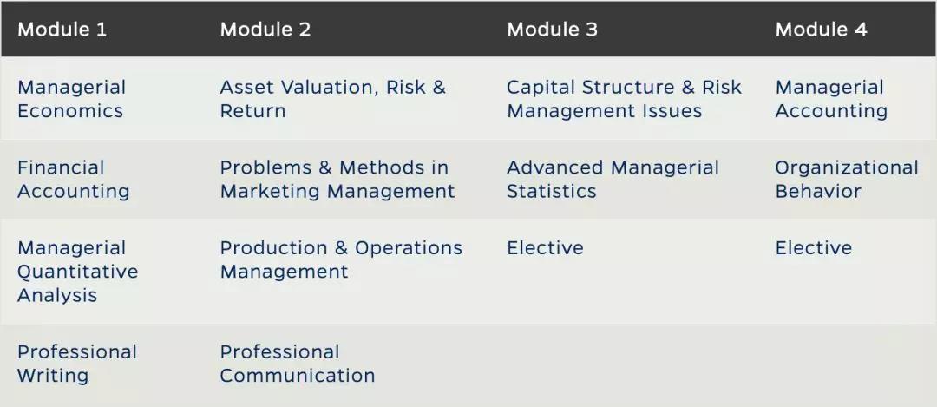The height and width of the screenshot is (407, 937).
Task: Click Managerial Quantitative Analysis
Action: (77, 272)
